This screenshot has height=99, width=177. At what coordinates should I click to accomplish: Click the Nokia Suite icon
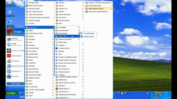click(x=9, y=76)
